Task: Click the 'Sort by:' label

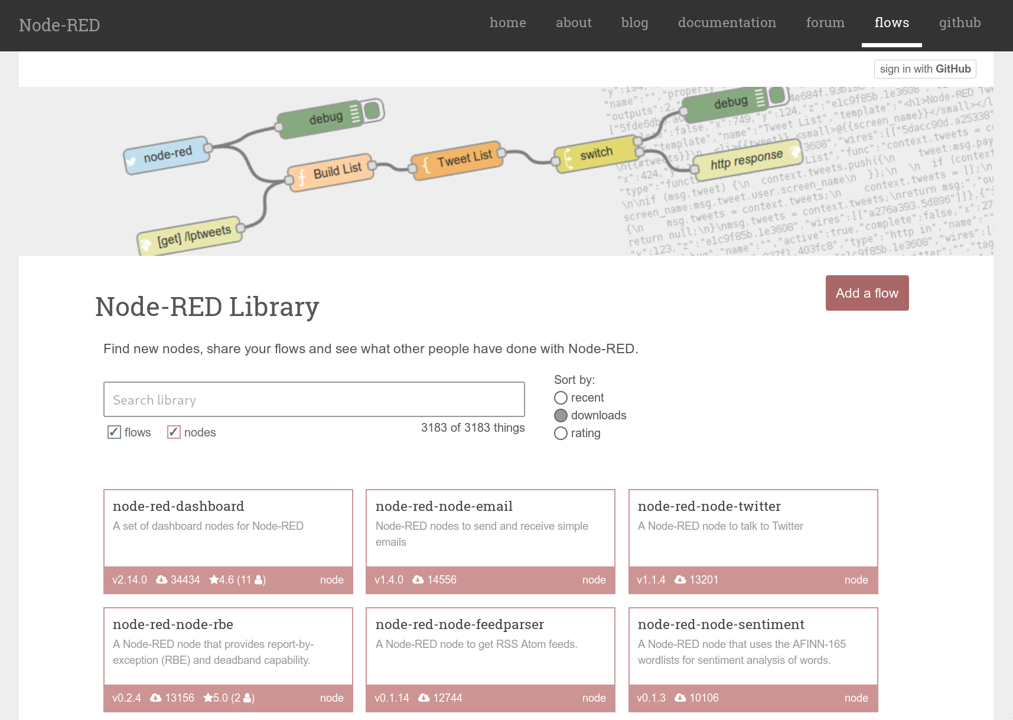Action: (575, 380)
